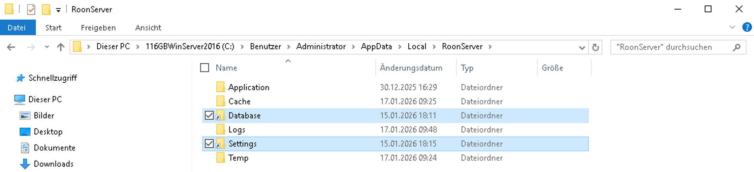Click the Bilder pictures icon
The height and width of the screenshot is (172, 754).
(x=25, y=116)
